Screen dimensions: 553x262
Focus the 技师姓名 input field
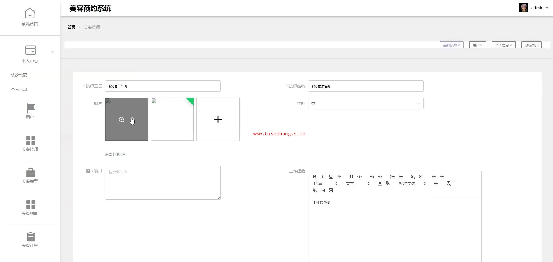click(366, 86)
